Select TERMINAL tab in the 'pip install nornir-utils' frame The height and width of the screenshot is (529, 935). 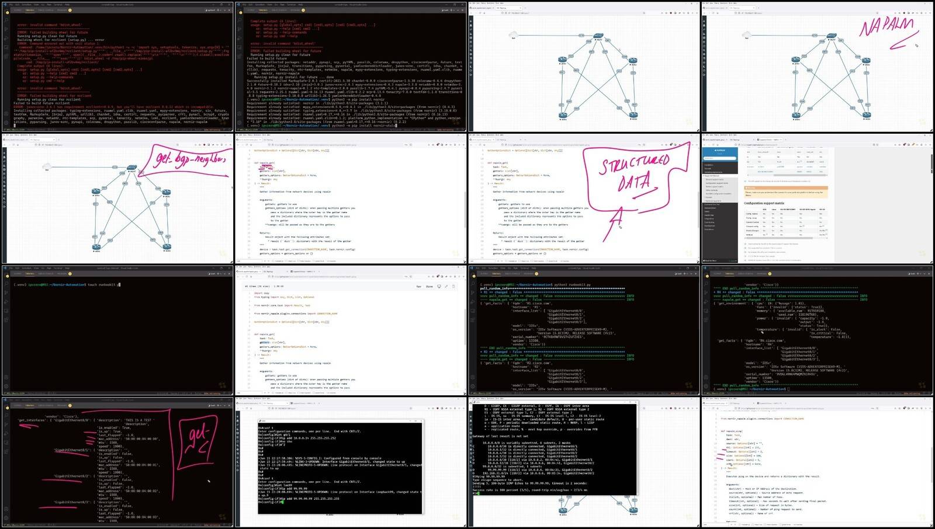coord(262,10)
